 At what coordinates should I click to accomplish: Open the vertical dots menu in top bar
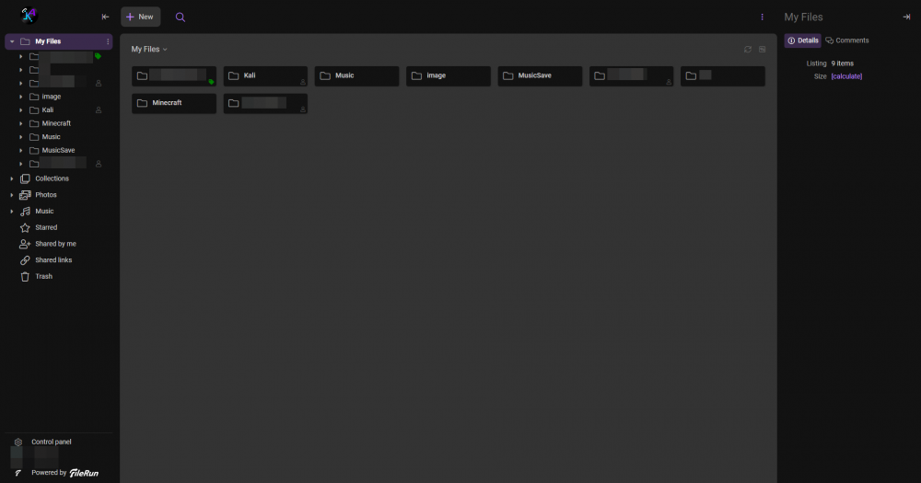(x=762, y=17)
